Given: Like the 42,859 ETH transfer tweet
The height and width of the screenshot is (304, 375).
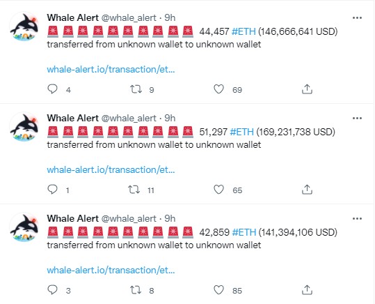Looking at the screenshot, I should [x=218, y=290].
